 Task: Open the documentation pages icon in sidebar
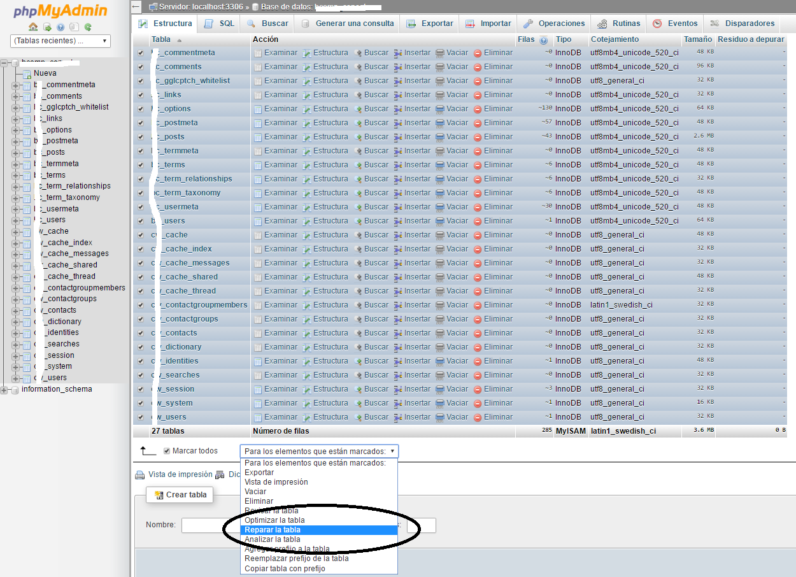tap(74, 27)
